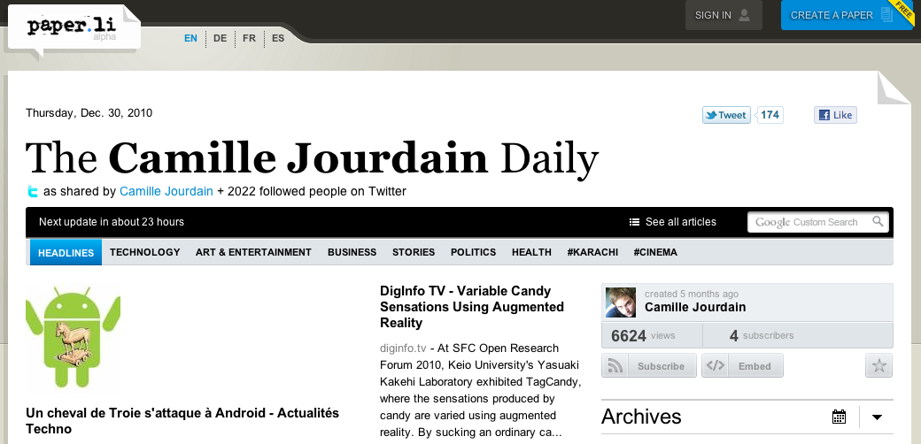Click the 4 subscribers counter

[x=762, y=335]
